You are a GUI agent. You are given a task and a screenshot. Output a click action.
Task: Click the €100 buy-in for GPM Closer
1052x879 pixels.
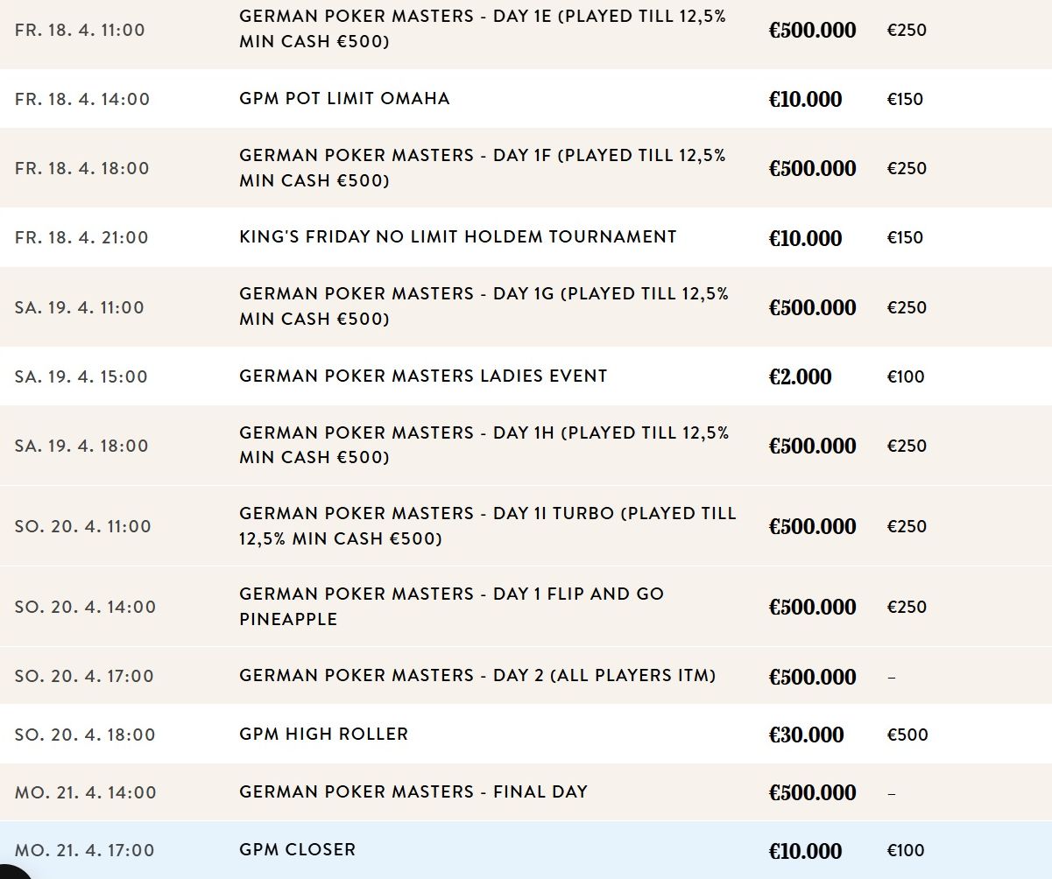click(x=905, y=850)
